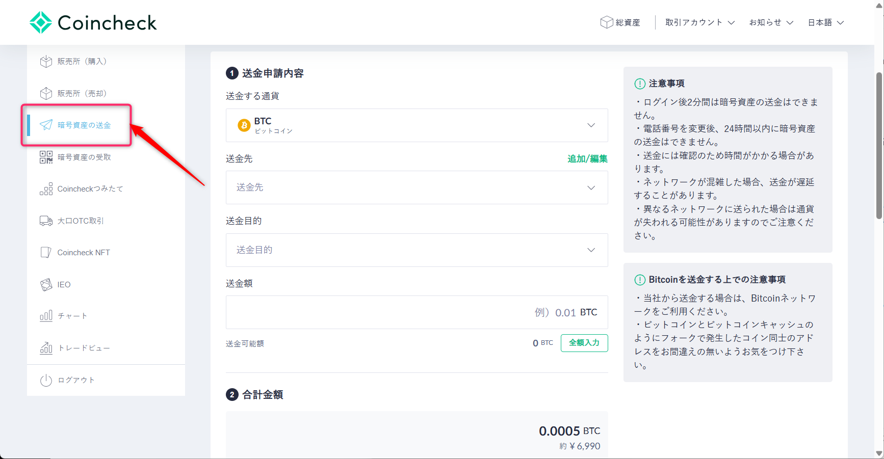
Task: Open Coincheckつみたて from the sidebar
Action: point(90,188)
